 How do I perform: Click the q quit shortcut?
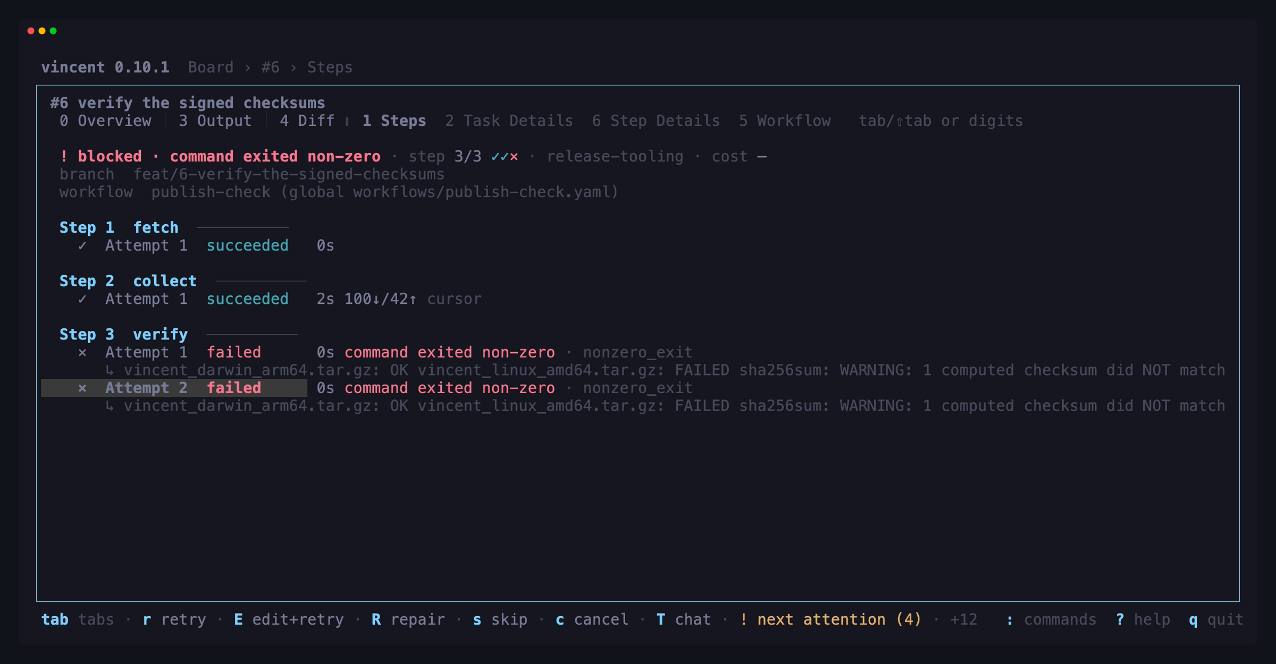coord(1216,619)
